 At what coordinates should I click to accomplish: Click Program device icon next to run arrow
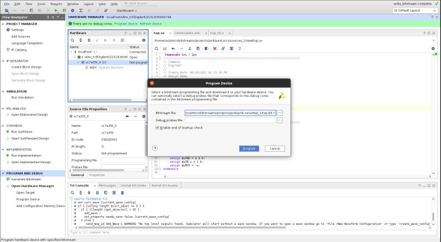click(x=64, y=10)
